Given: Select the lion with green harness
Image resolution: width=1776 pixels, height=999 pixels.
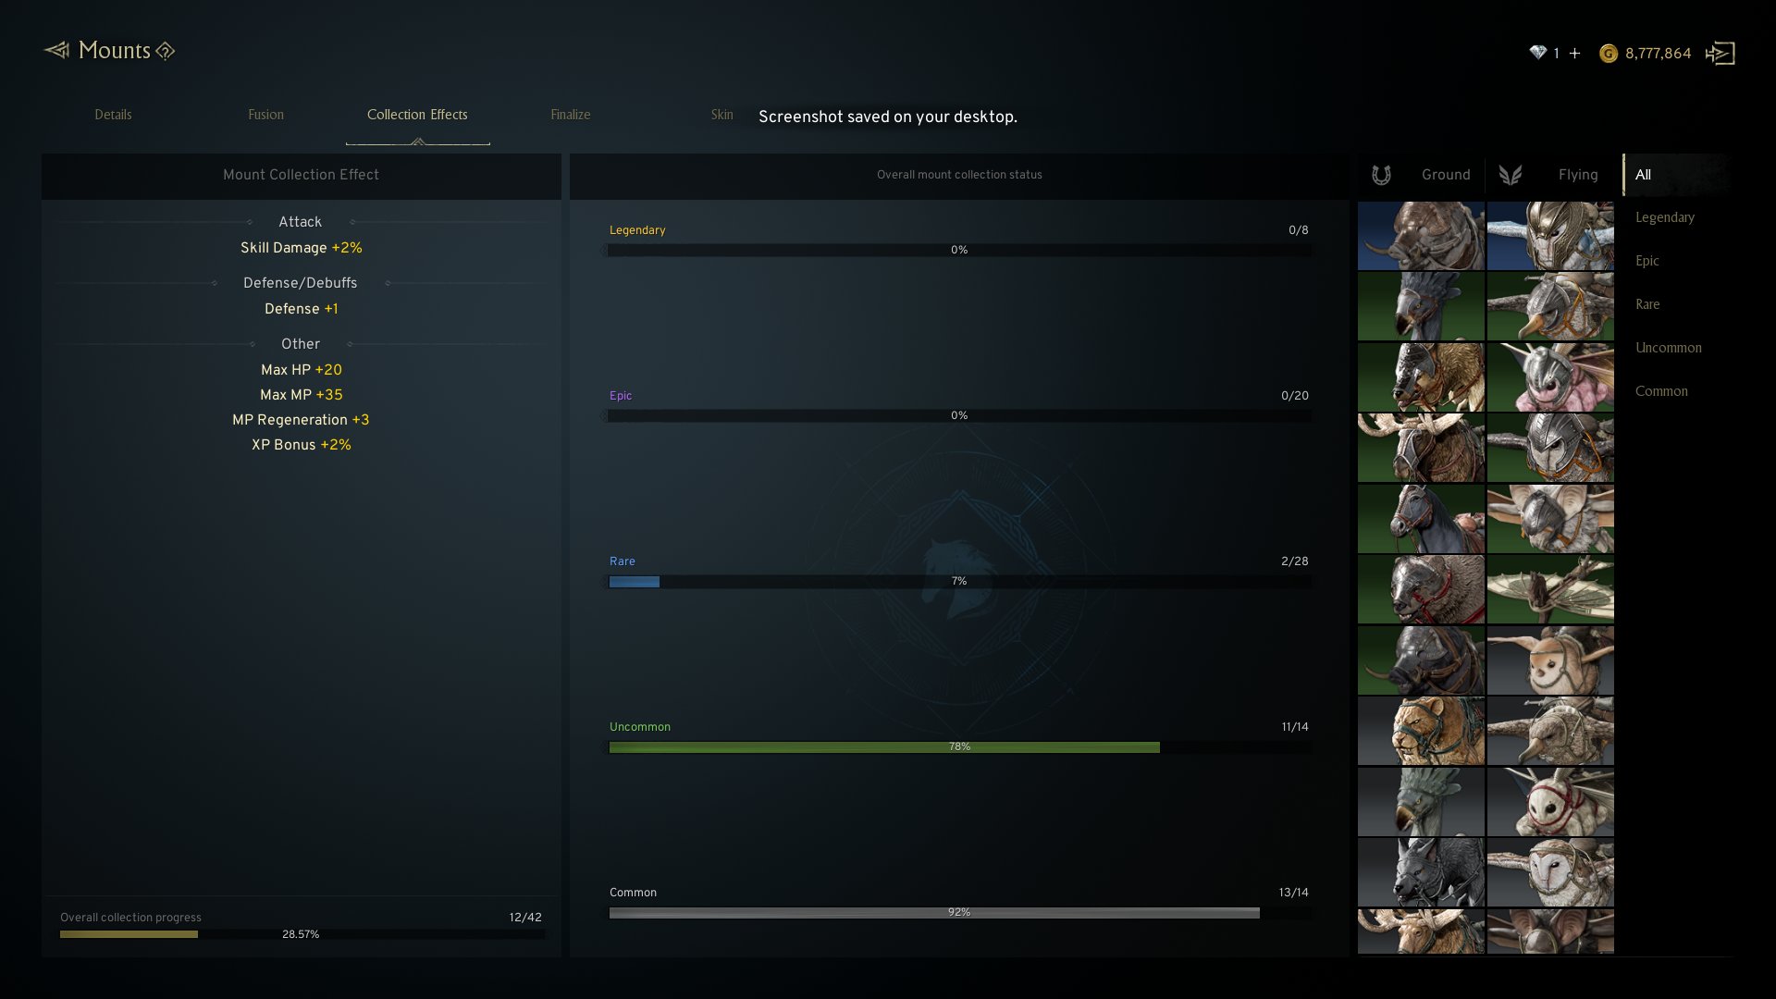Looking at the screenshot, I should (1421, 731).
